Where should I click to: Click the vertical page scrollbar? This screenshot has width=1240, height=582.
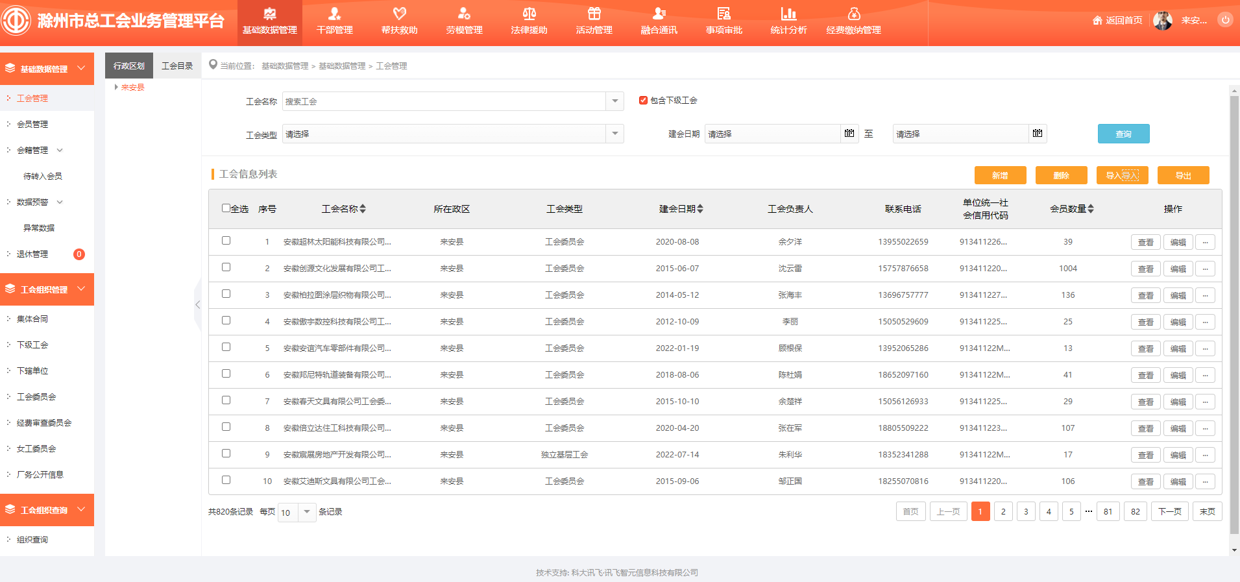(x=1234, y=315)
